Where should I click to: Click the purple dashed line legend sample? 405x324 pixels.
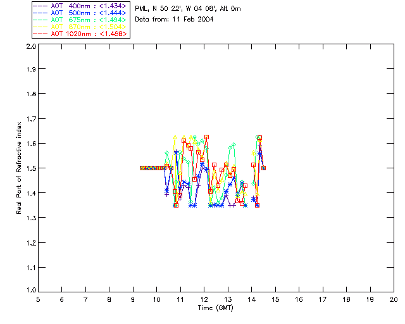(40, 6)
